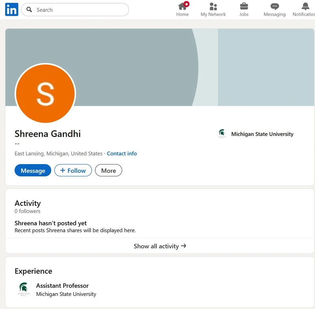Click East Lansing, Michigan location text
The image size is (315, 309).
pos(58,154)
